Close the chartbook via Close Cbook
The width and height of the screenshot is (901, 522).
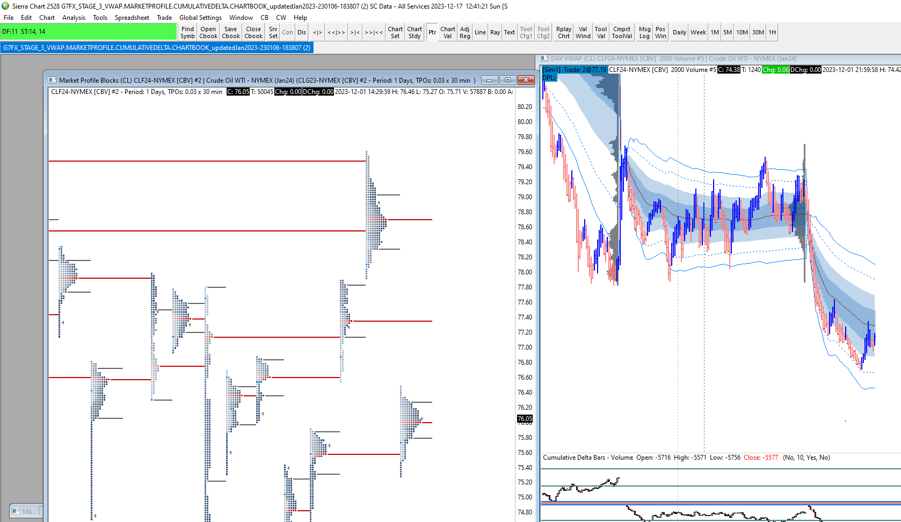(x=253, y=33)
